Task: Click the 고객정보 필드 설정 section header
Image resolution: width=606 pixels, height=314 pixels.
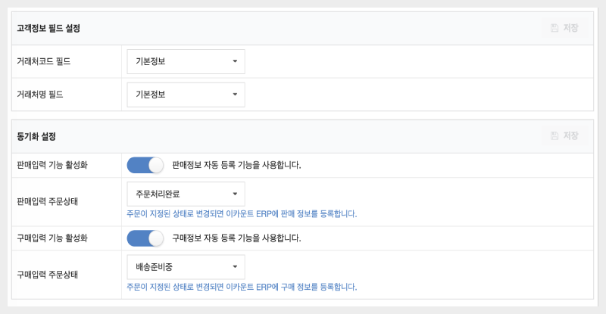Action: click(48, 29)
